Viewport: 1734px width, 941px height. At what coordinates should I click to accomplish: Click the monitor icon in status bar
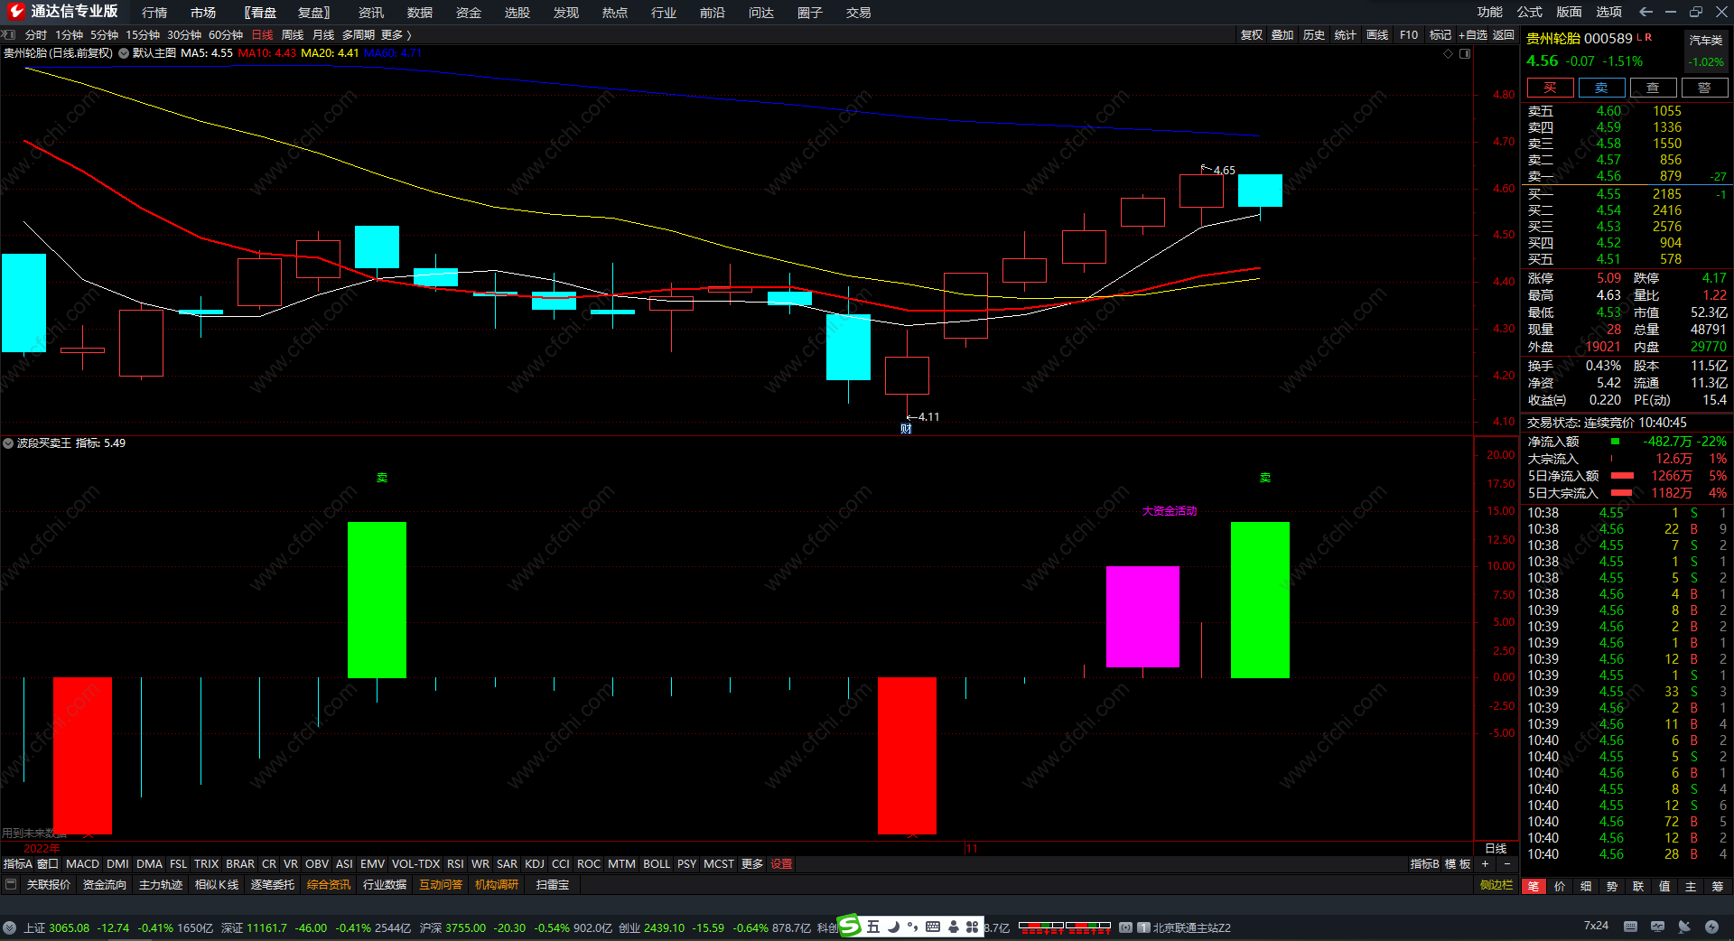click(x=1657, y=927)
